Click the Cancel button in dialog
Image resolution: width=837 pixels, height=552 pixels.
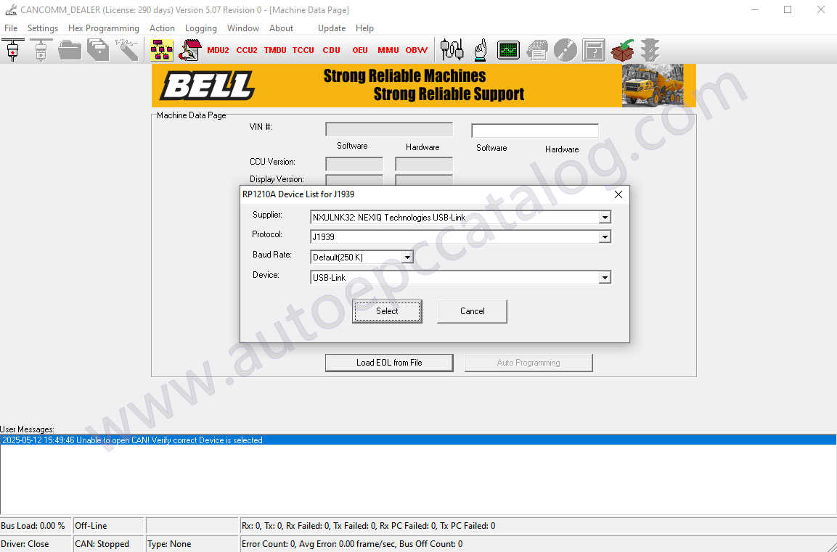[x=472, y=311]
